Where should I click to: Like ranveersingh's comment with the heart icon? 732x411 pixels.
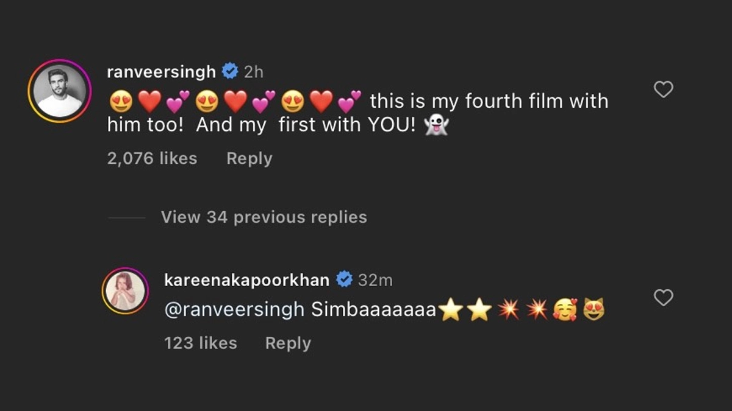663,90
